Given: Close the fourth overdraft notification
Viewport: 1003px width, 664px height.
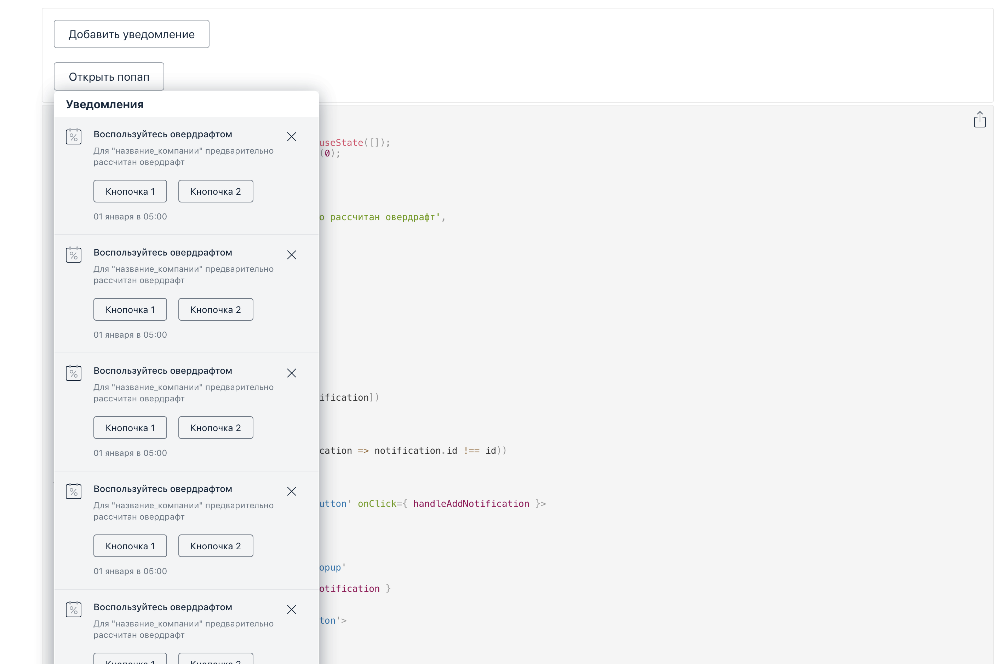Looking at the screenshot, I should (291, 491).
